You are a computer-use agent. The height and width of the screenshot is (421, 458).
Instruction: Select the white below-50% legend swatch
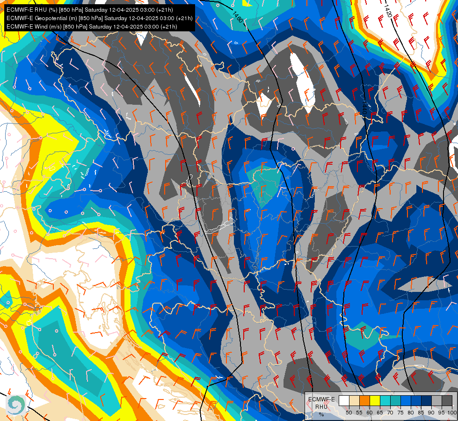(x=344, y=400)
